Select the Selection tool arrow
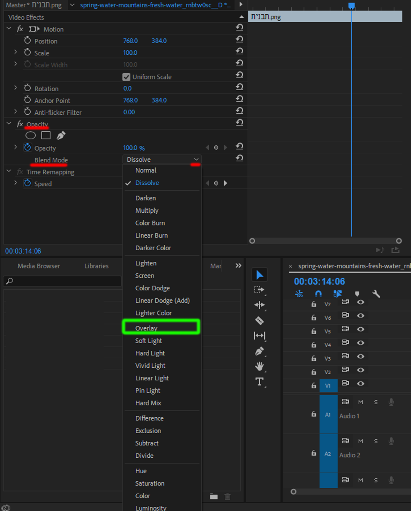Image resolution: width=411 pixels, height=511 pixels. [x=260, y=275]
